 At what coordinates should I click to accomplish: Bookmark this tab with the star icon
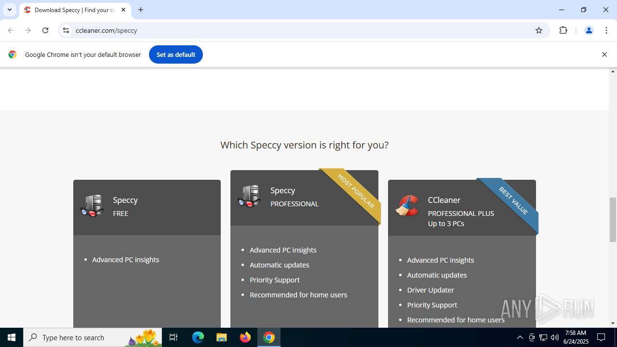click(539, 30)
